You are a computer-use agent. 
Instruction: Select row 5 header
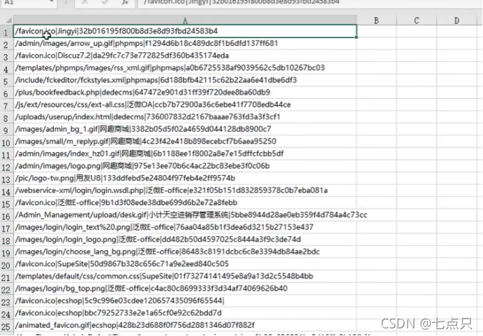tap(6, 81)
